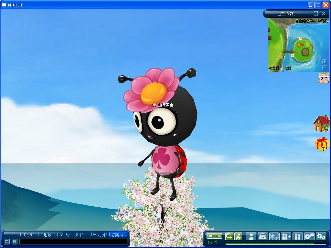Click the green curved arrow return icon
Image resolution: width=331 pixels, height=248 pixels.
pyautogui.click(x=229, y=236)
